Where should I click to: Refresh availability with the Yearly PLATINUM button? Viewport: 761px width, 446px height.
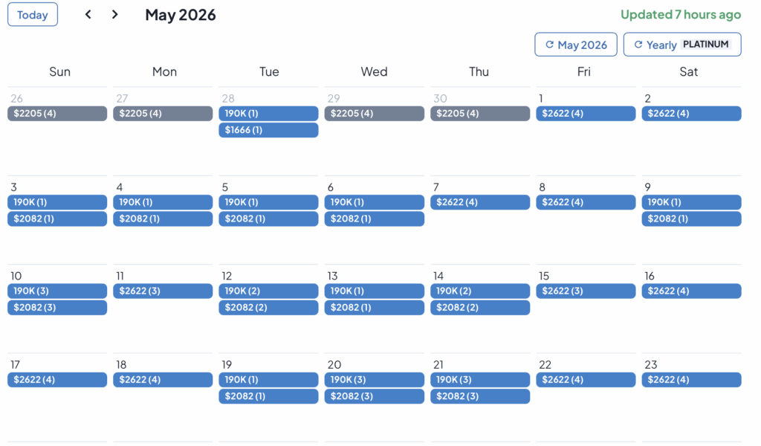coord(681,45)
